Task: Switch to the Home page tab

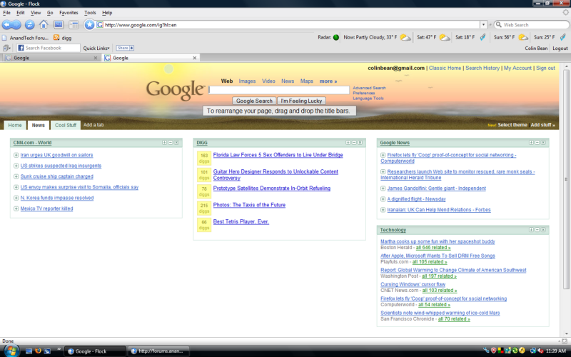Action: tap(15, 125)
